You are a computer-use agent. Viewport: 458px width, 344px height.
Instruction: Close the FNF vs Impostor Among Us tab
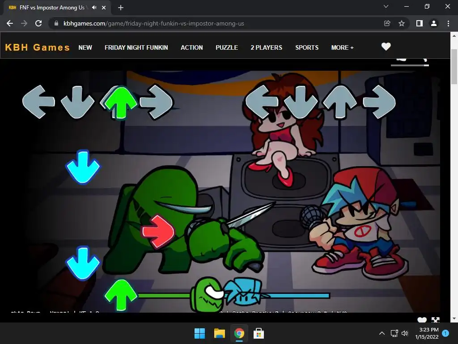(x=104, y=8)
